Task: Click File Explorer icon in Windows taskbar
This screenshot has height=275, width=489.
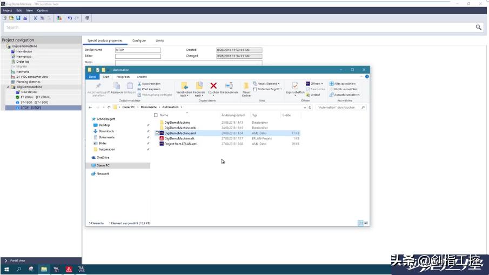Action: [x=44, y=269]
